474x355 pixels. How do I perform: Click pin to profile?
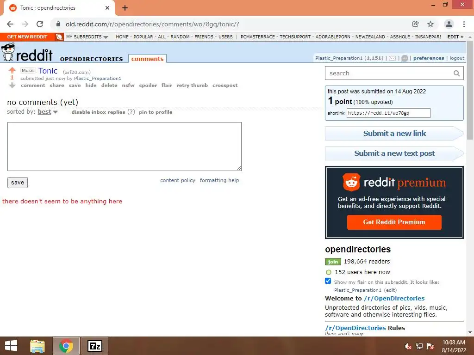pyautogui.click(x=156, y=112)
